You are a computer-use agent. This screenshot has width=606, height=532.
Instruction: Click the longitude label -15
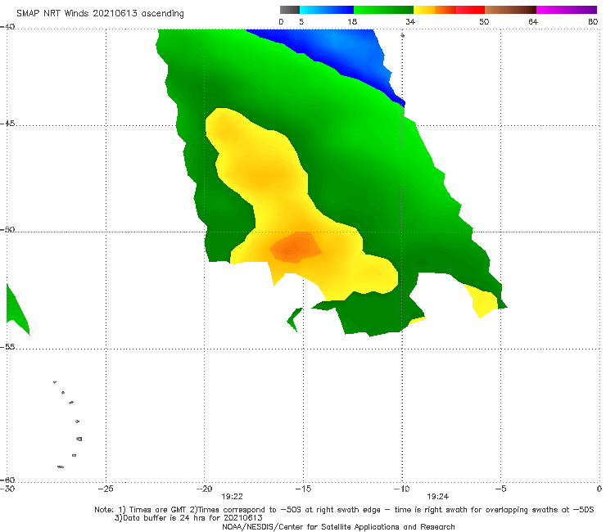pyautogui.click(x=303, y=489)
